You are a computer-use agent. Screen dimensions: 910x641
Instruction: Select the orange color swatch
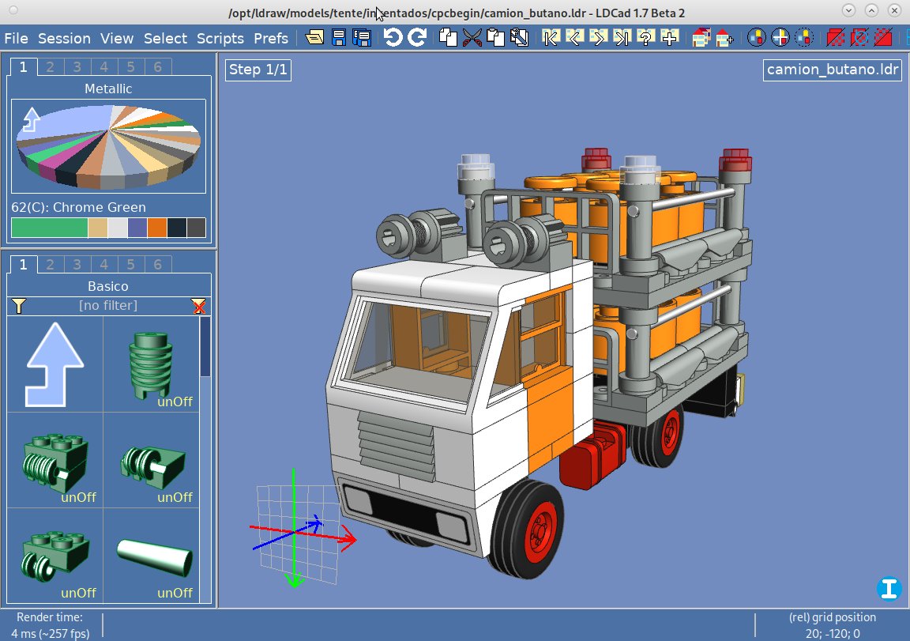[157, 228]
